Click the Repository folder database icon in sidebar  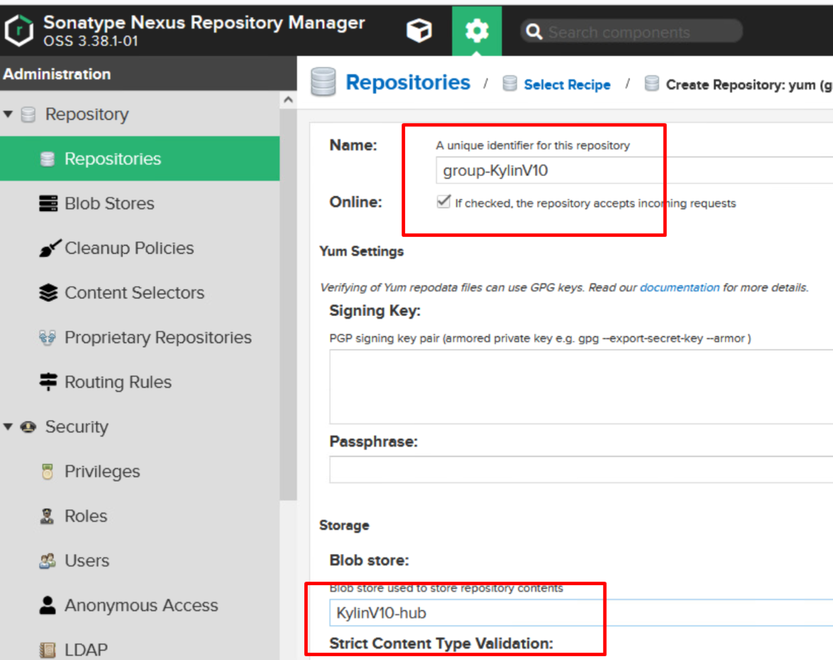click(28, 114)
